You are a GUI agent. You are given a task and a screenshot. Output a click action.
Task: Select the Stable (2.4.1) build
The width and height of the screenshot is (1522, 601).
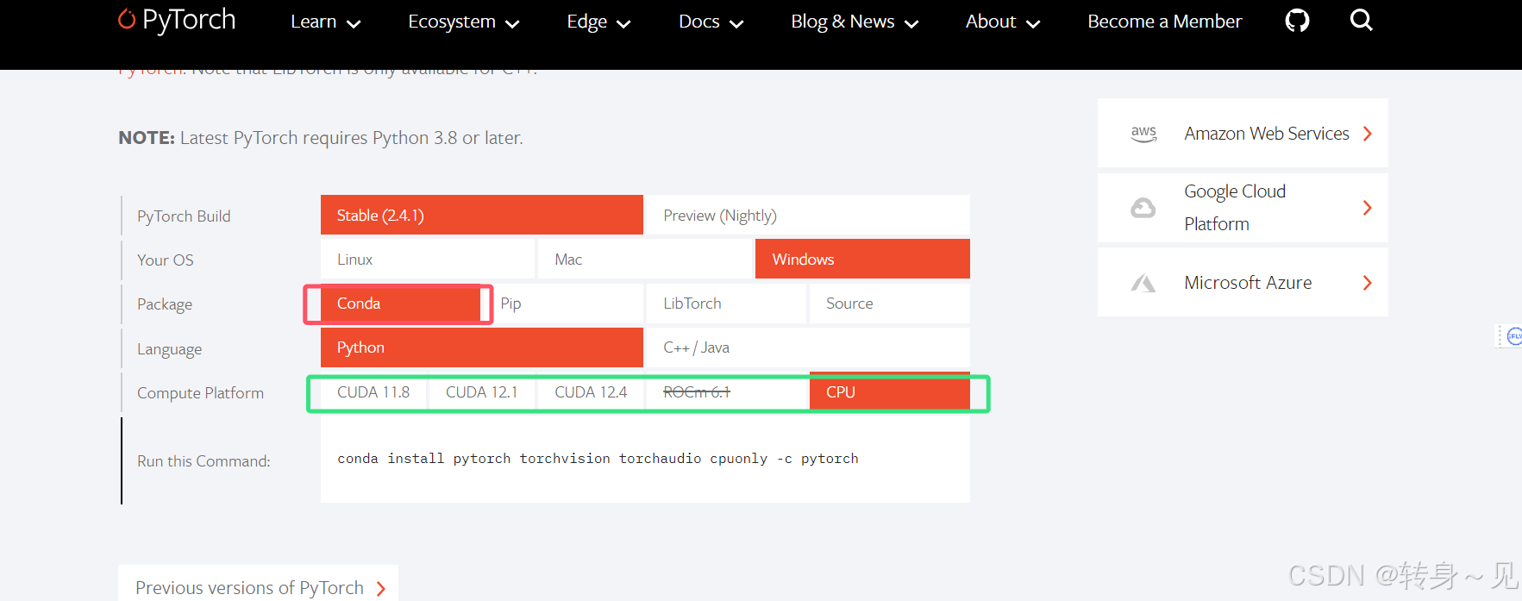pyautogui.click(x=482, y=215)
